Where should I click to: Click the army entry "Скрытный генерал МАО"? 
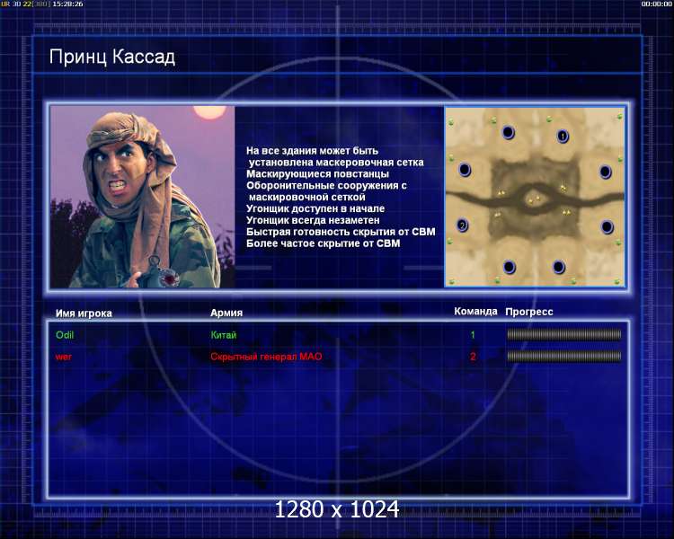coord(266,357)
